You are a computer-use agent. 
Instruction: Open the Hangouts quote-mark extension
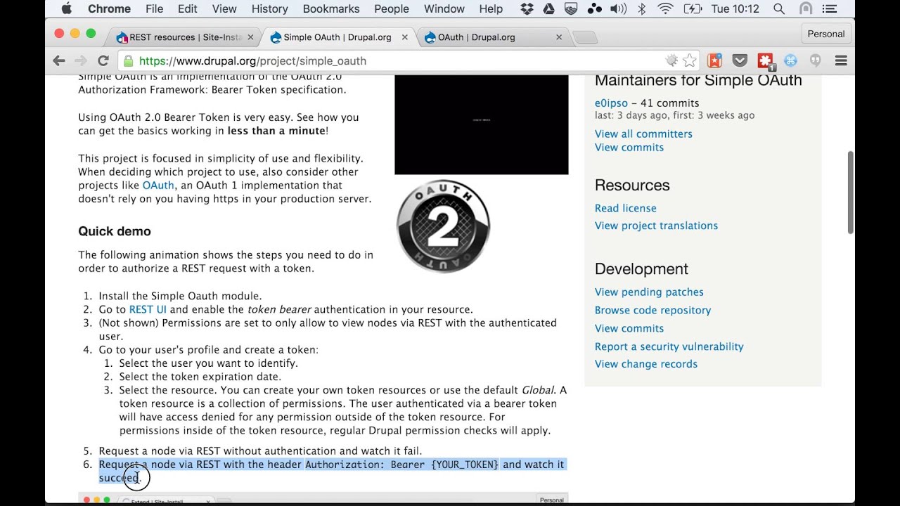[x=816, y=60]
